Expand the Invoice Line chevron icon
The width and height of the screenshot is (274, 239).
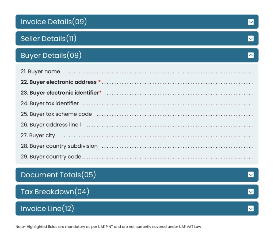point(251,208)
